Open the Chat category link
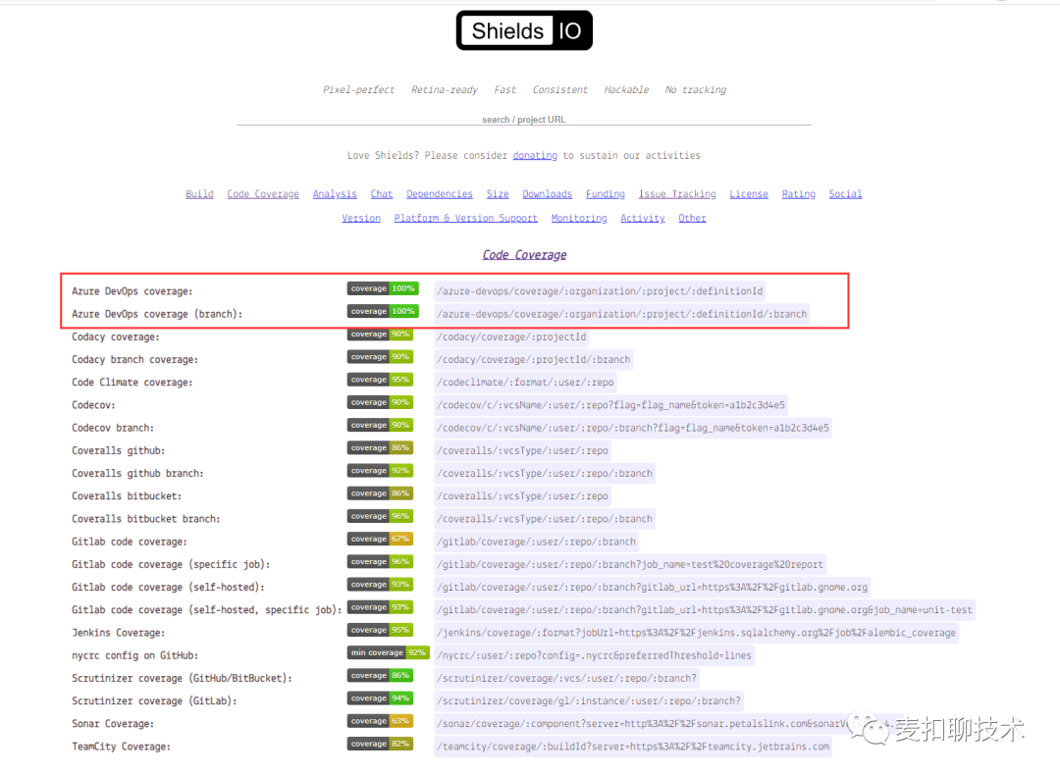Image resolution: width=1060 pixels, height=776 pixels. pos(381,194)
